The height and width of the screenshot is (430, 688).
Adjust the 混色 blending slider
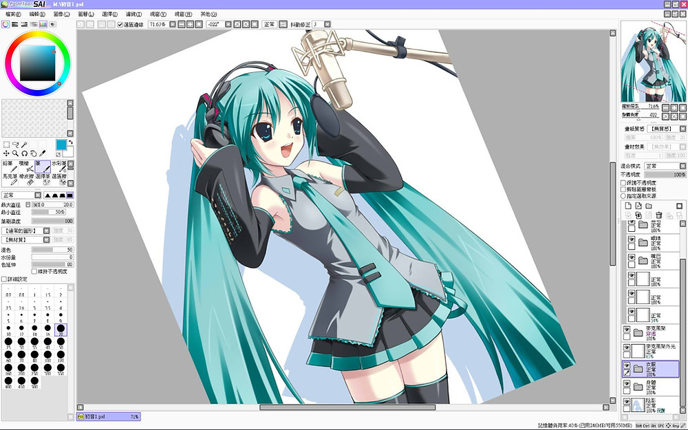click(53, 250)
